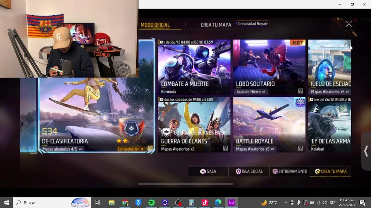This screenshot has width=371, height=208.
Task: Change map via Jaula de Hierro selector
Action: pos(251,92)
